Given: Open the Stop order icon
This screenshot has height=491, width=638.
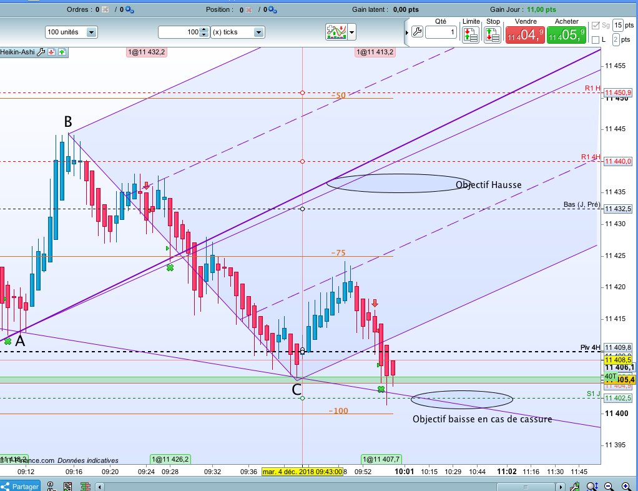Looking at the screenshot, I should (x=493, y=35).
